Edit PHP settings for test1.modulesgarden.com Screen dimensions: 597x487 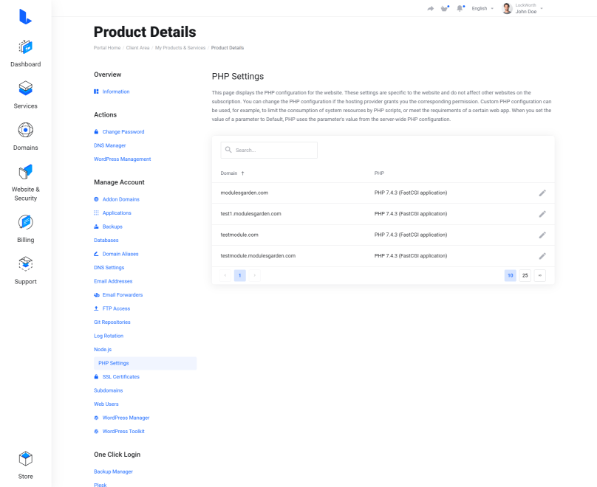pyautogui.click(x=542, y=214)
